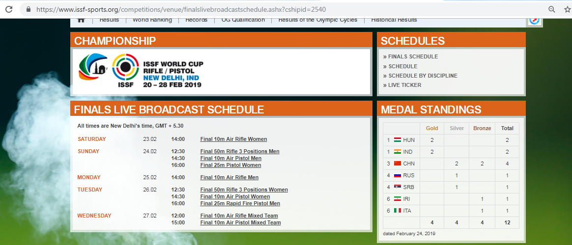572x245 pixels.
Task: Click the Championship heading
Action: tap(115, 41)
